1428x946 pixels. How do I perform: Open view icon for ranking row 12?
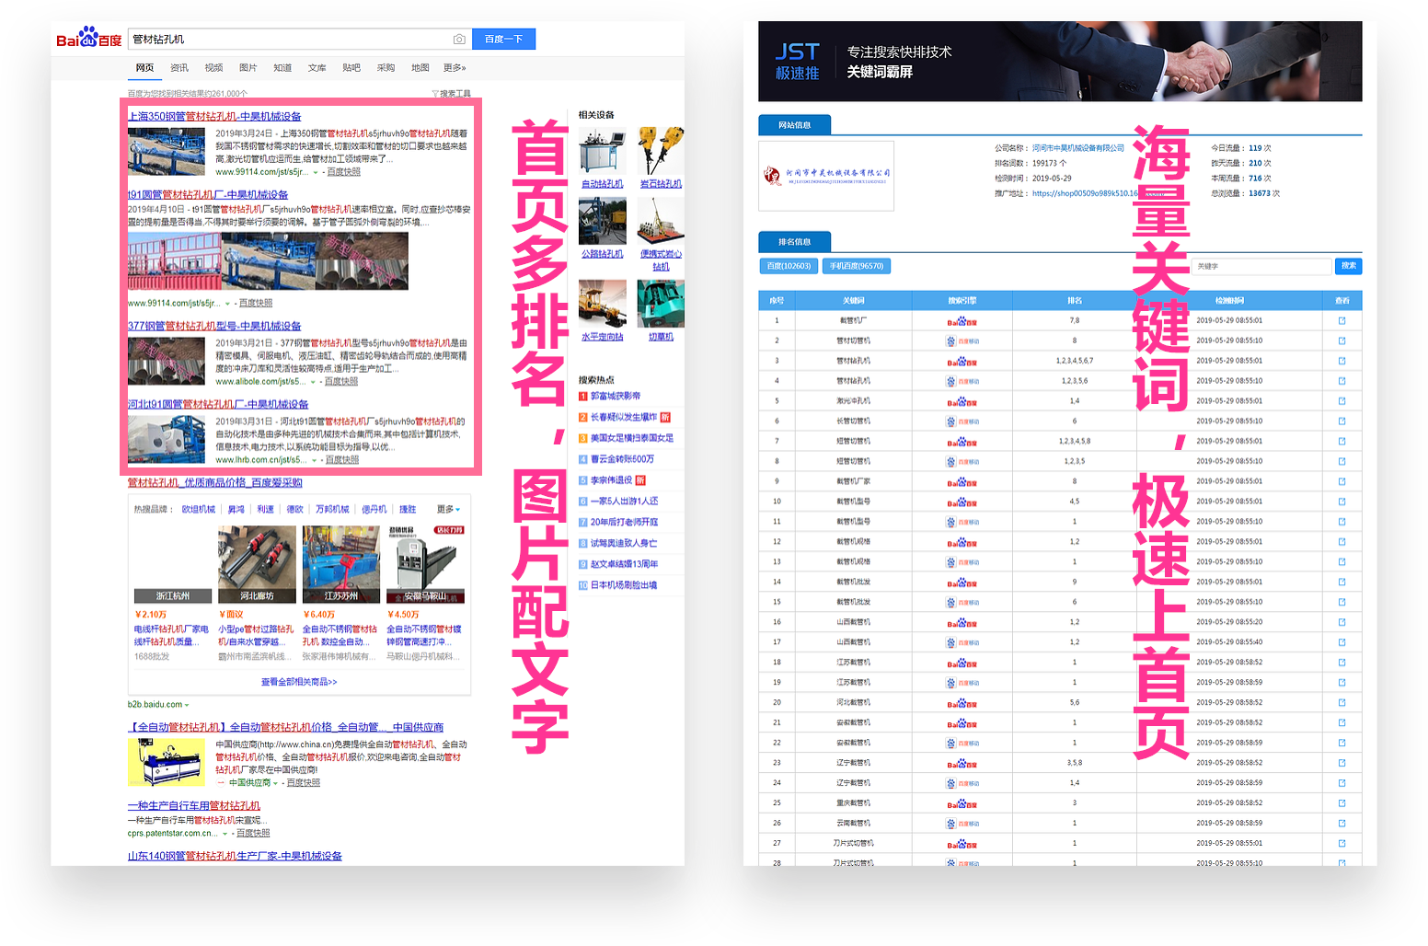1342,542
